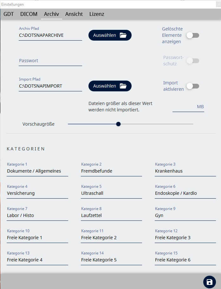Image resolution: width=221 pixels, height=289 pixels.
Task: Click the Archiv Pfad text field
Action: (50, 35)
